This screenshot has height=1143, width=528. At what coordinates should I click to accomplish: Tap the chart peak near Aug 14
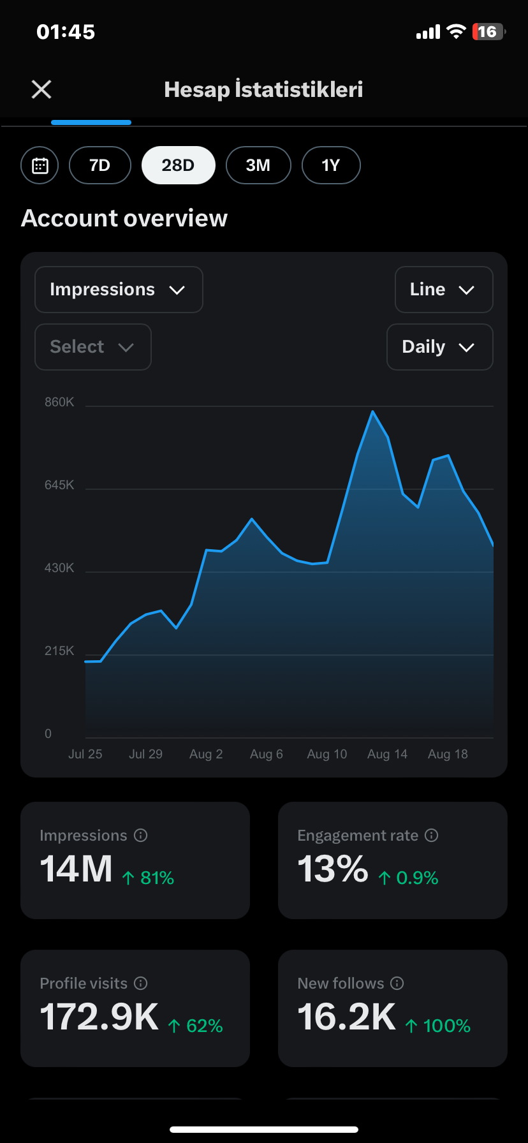(x=373, y=412)
